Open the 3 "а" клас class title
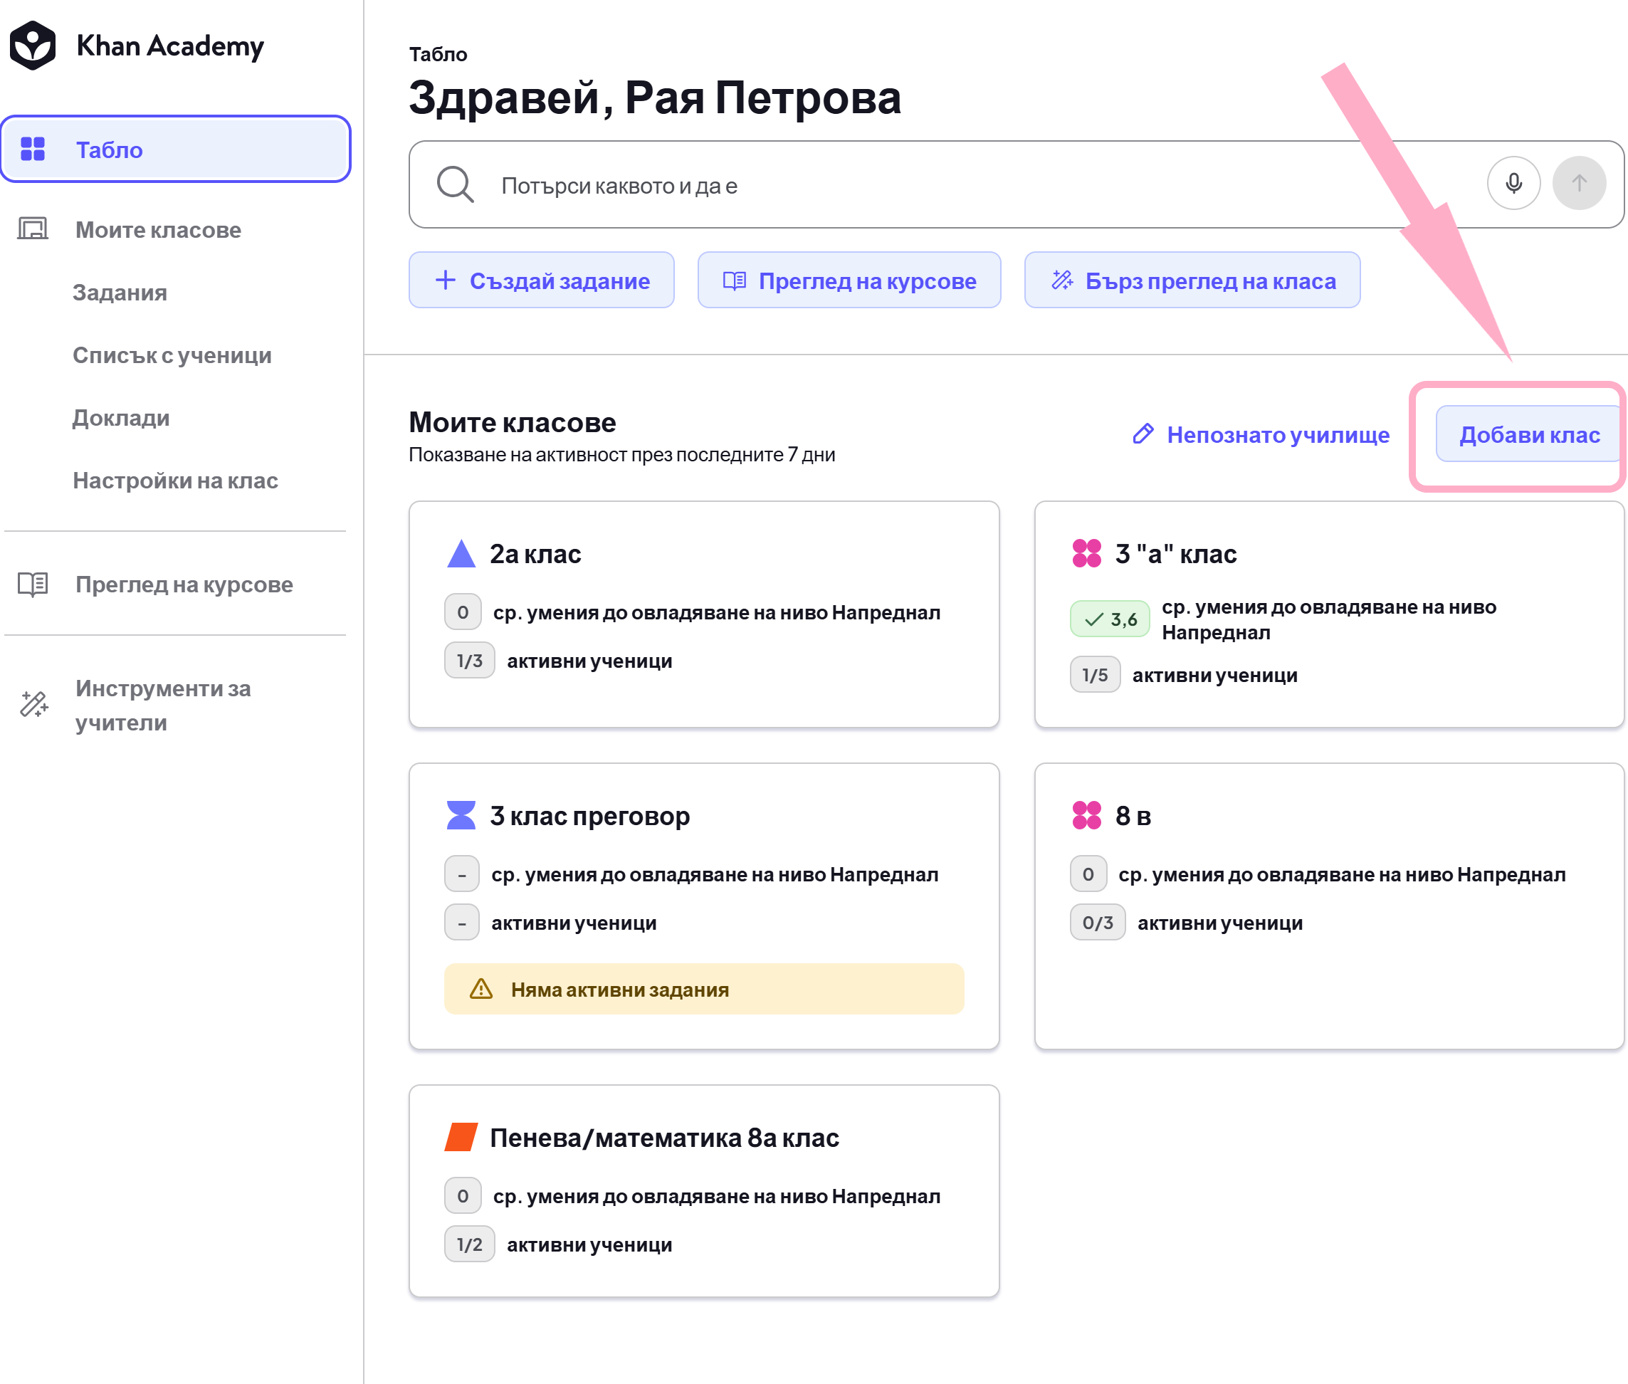This screenshot has height=1384, width=1628. [1175, 554]
